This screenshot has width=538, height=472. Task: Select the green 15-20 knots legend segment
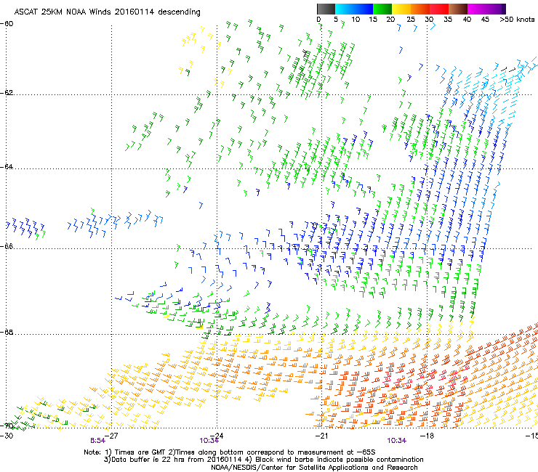click(x=382, y=9)
